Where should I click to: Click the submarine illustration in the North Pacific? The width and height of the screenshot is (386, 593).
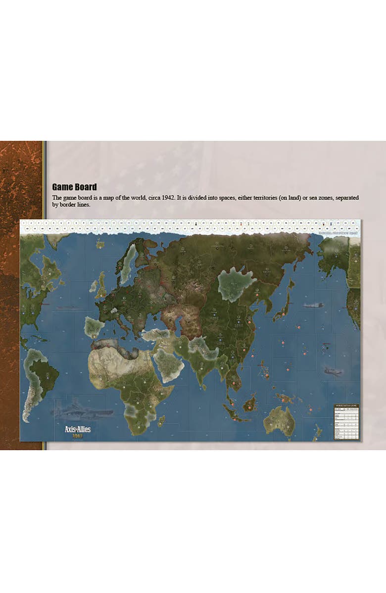(314, 305)
